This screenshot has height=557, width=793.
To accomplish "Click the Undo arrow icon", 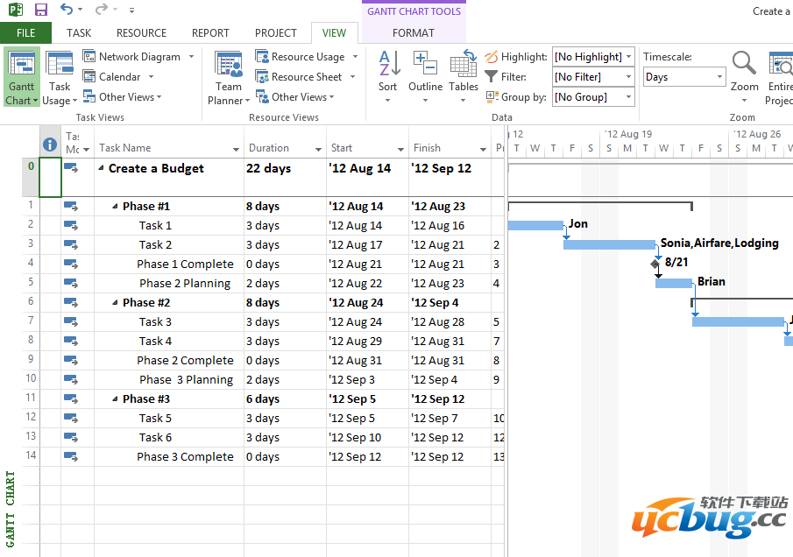I will pos(67,9).
